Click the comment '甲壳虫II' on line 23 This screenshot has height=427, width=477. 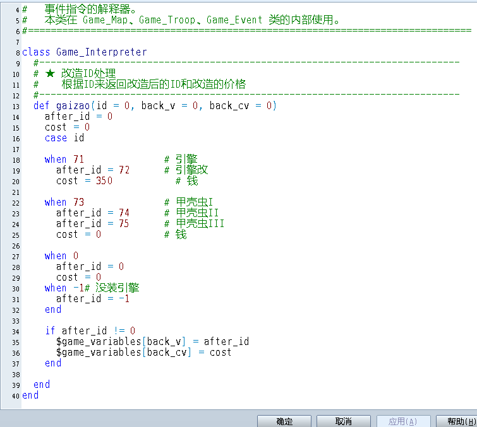tap(197, 213)
